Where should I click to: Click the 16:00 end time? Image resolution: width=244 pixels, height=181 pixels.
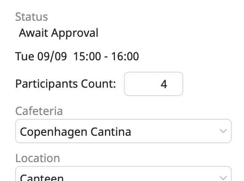tap(125, 57)
